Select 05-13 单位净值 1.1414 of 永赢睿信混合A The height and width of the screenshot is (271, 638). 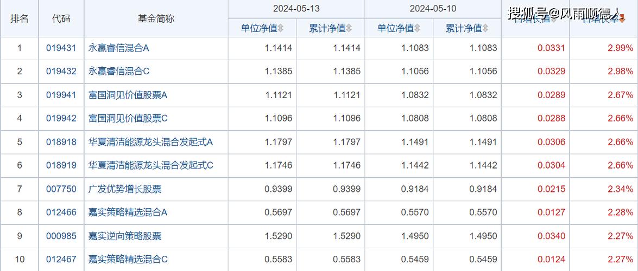279,48
